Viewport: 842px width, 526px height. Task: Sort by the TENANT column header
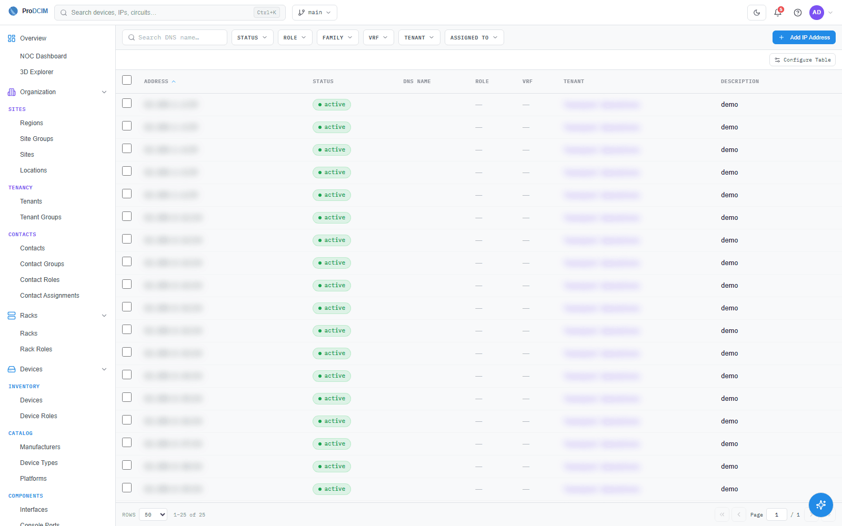[574, 82]
